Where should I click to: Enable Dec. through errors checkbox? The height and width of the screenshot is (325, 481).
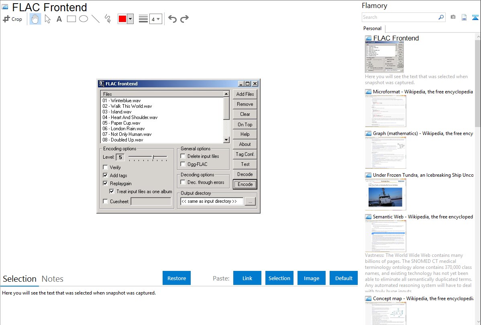(183, 182)
